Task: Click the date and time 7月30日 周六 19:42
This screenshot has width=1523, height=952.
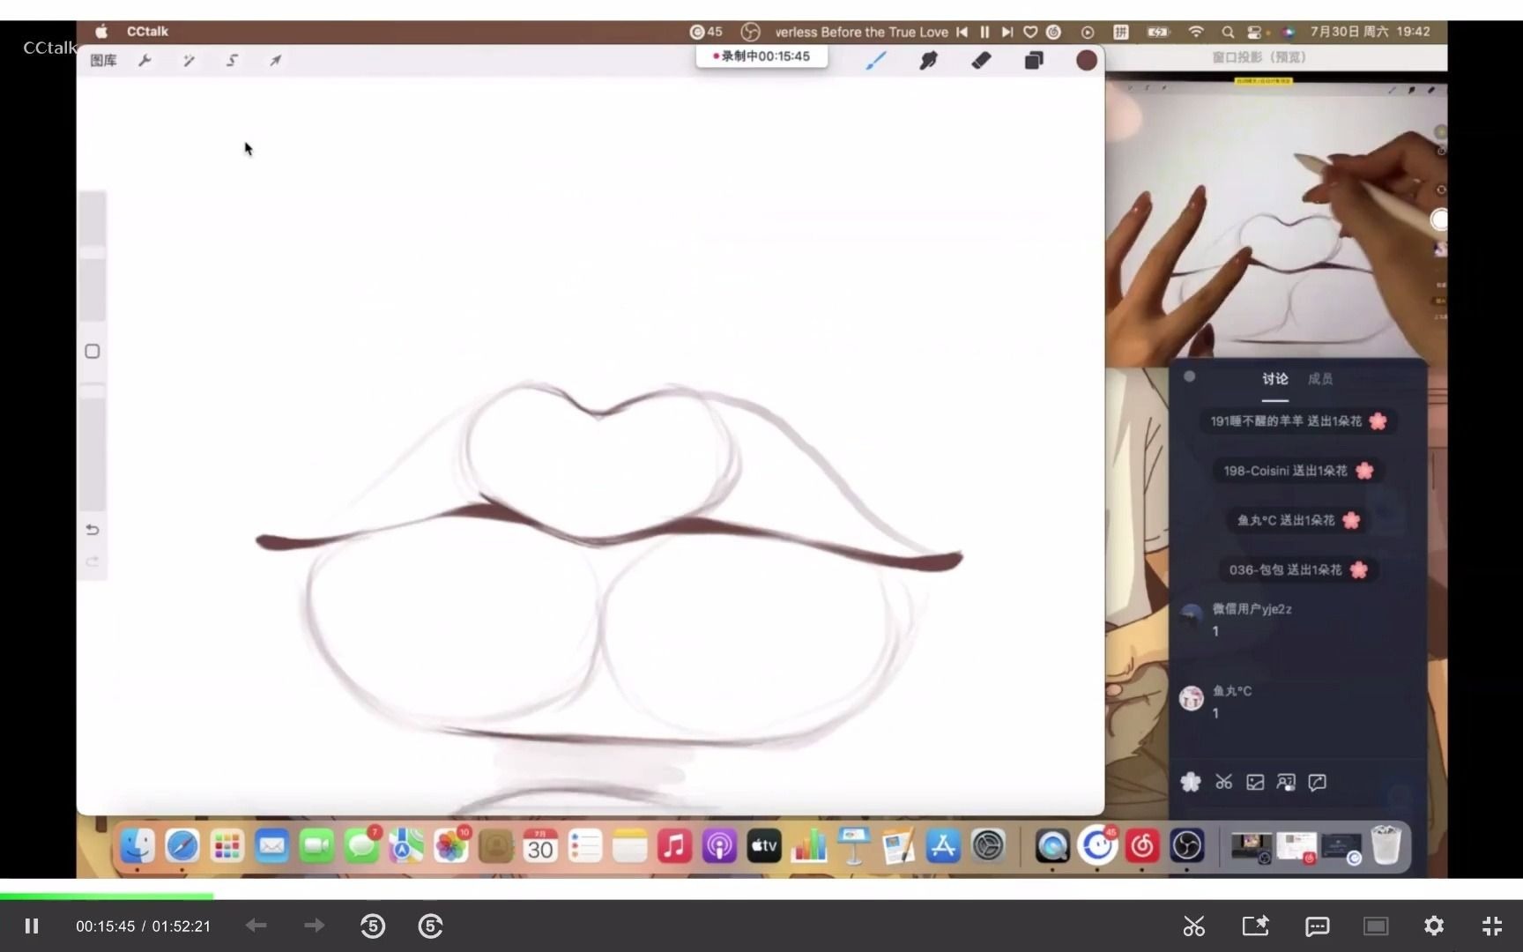Action: coord(1370,32)
